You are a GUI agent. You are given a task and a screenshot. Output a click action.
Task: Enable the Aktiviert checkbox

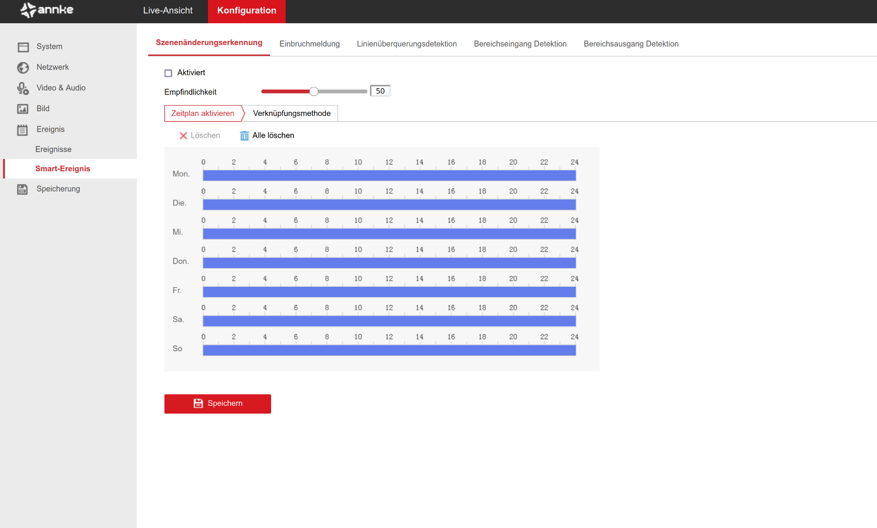coord(168,73)
